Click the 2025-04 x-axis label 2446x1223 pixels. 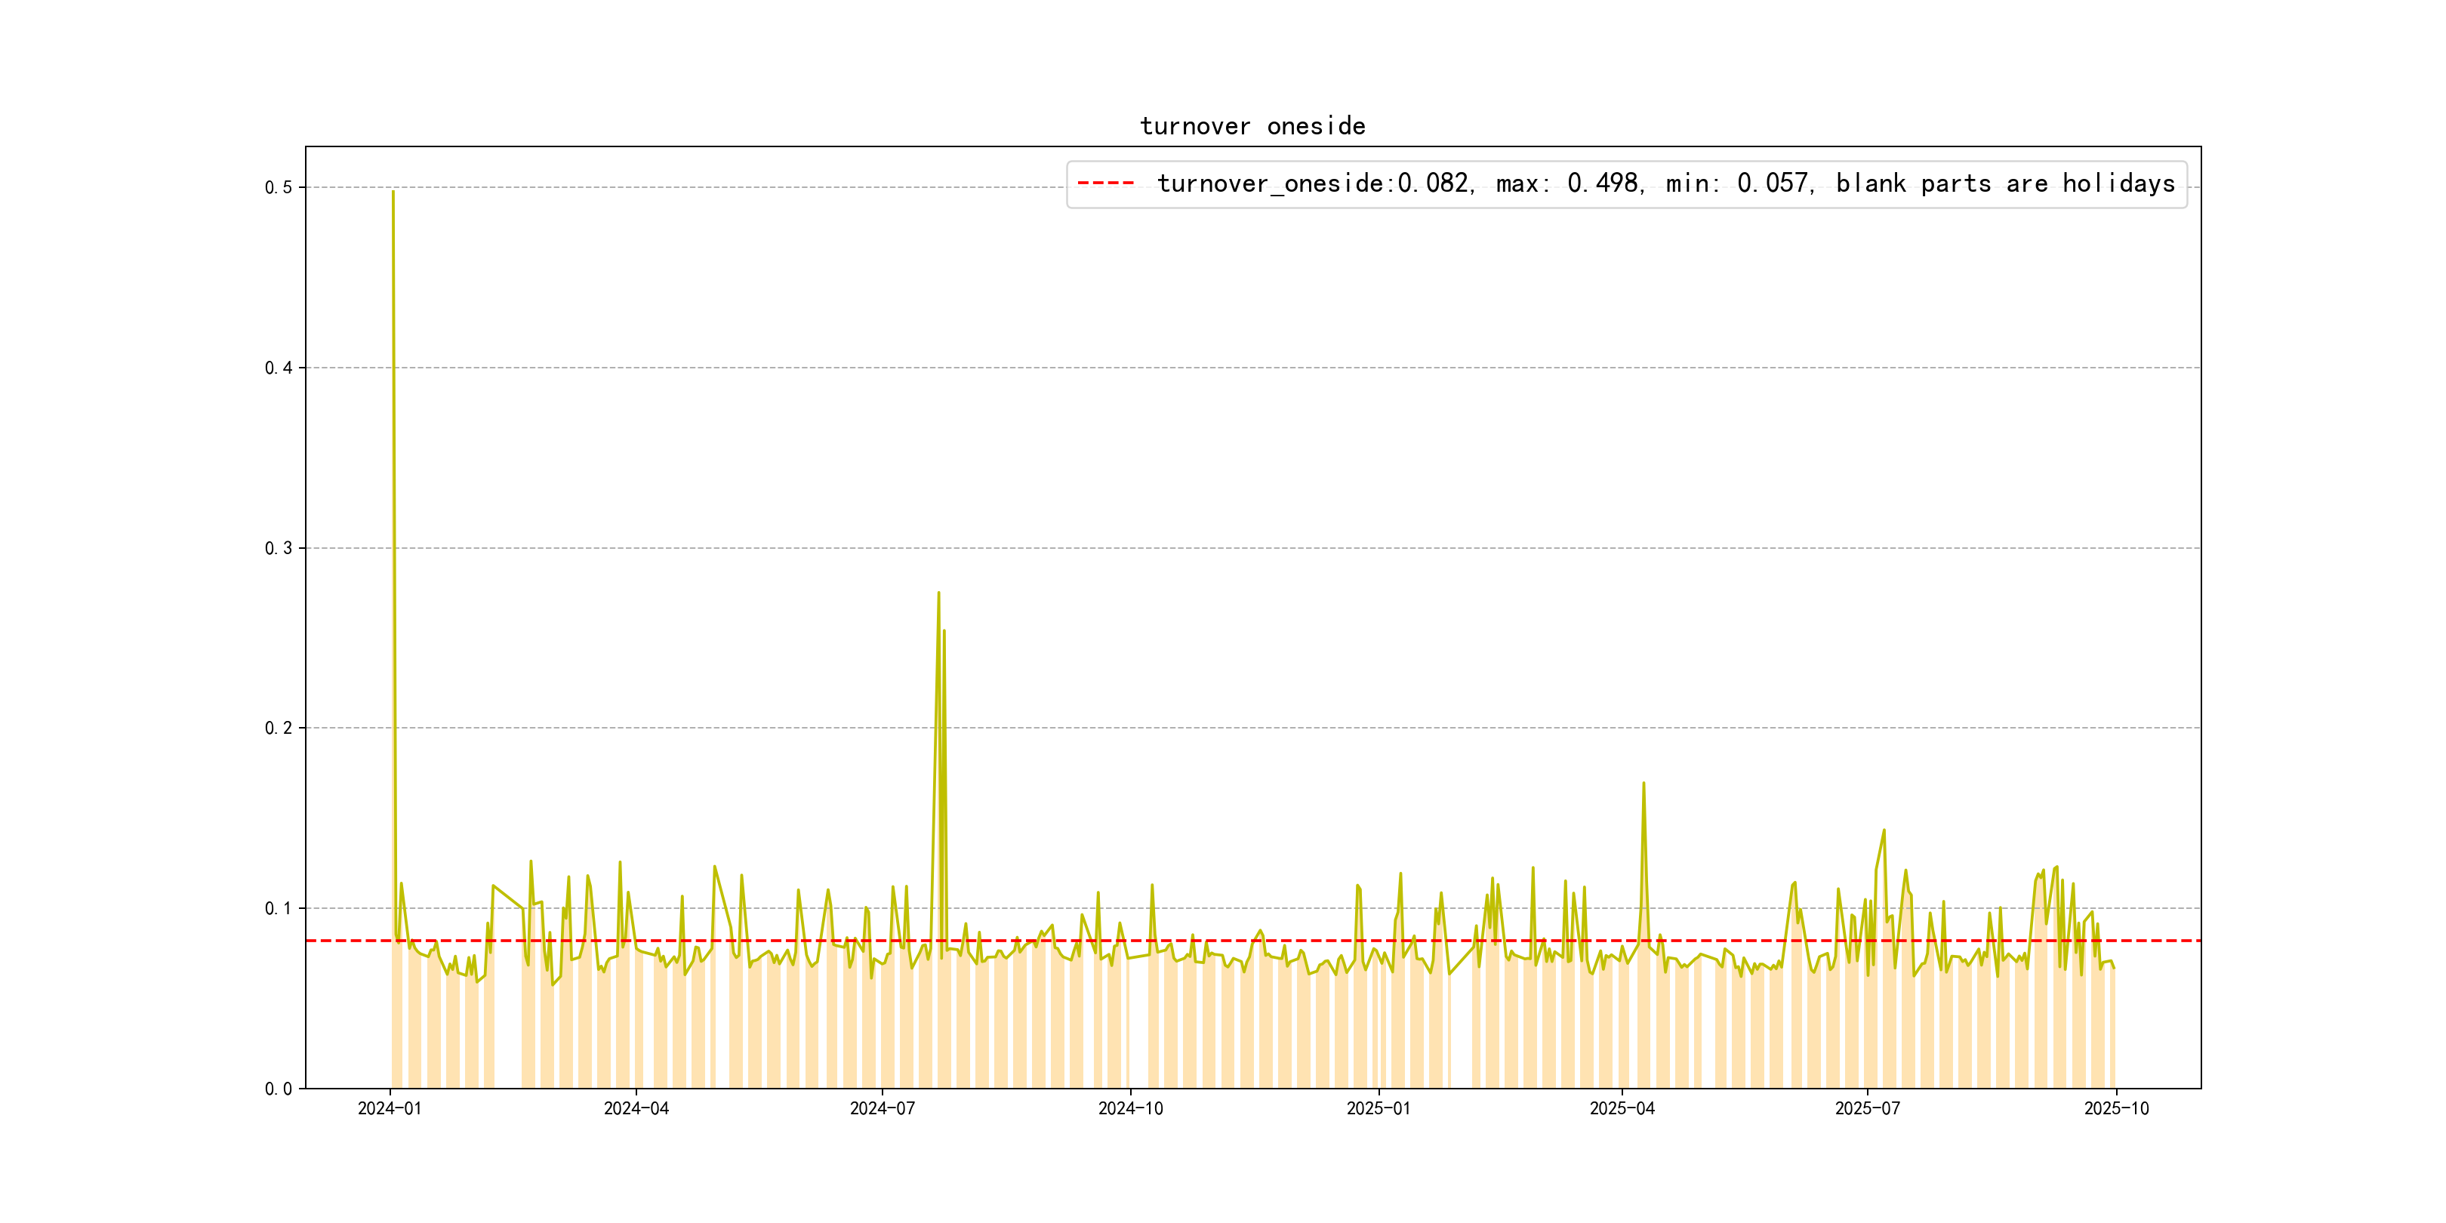[1622, 1109]
